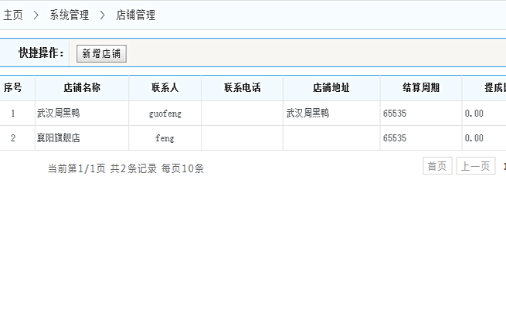Select store name 武汉周黑鸭 in row 1
The image size is (506, 319).
coord(59,114)
